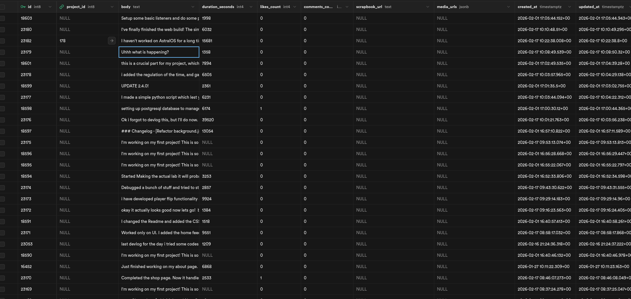Open the scrapbook_url column dropdown
631x299 pixels.
pos(428,7)
